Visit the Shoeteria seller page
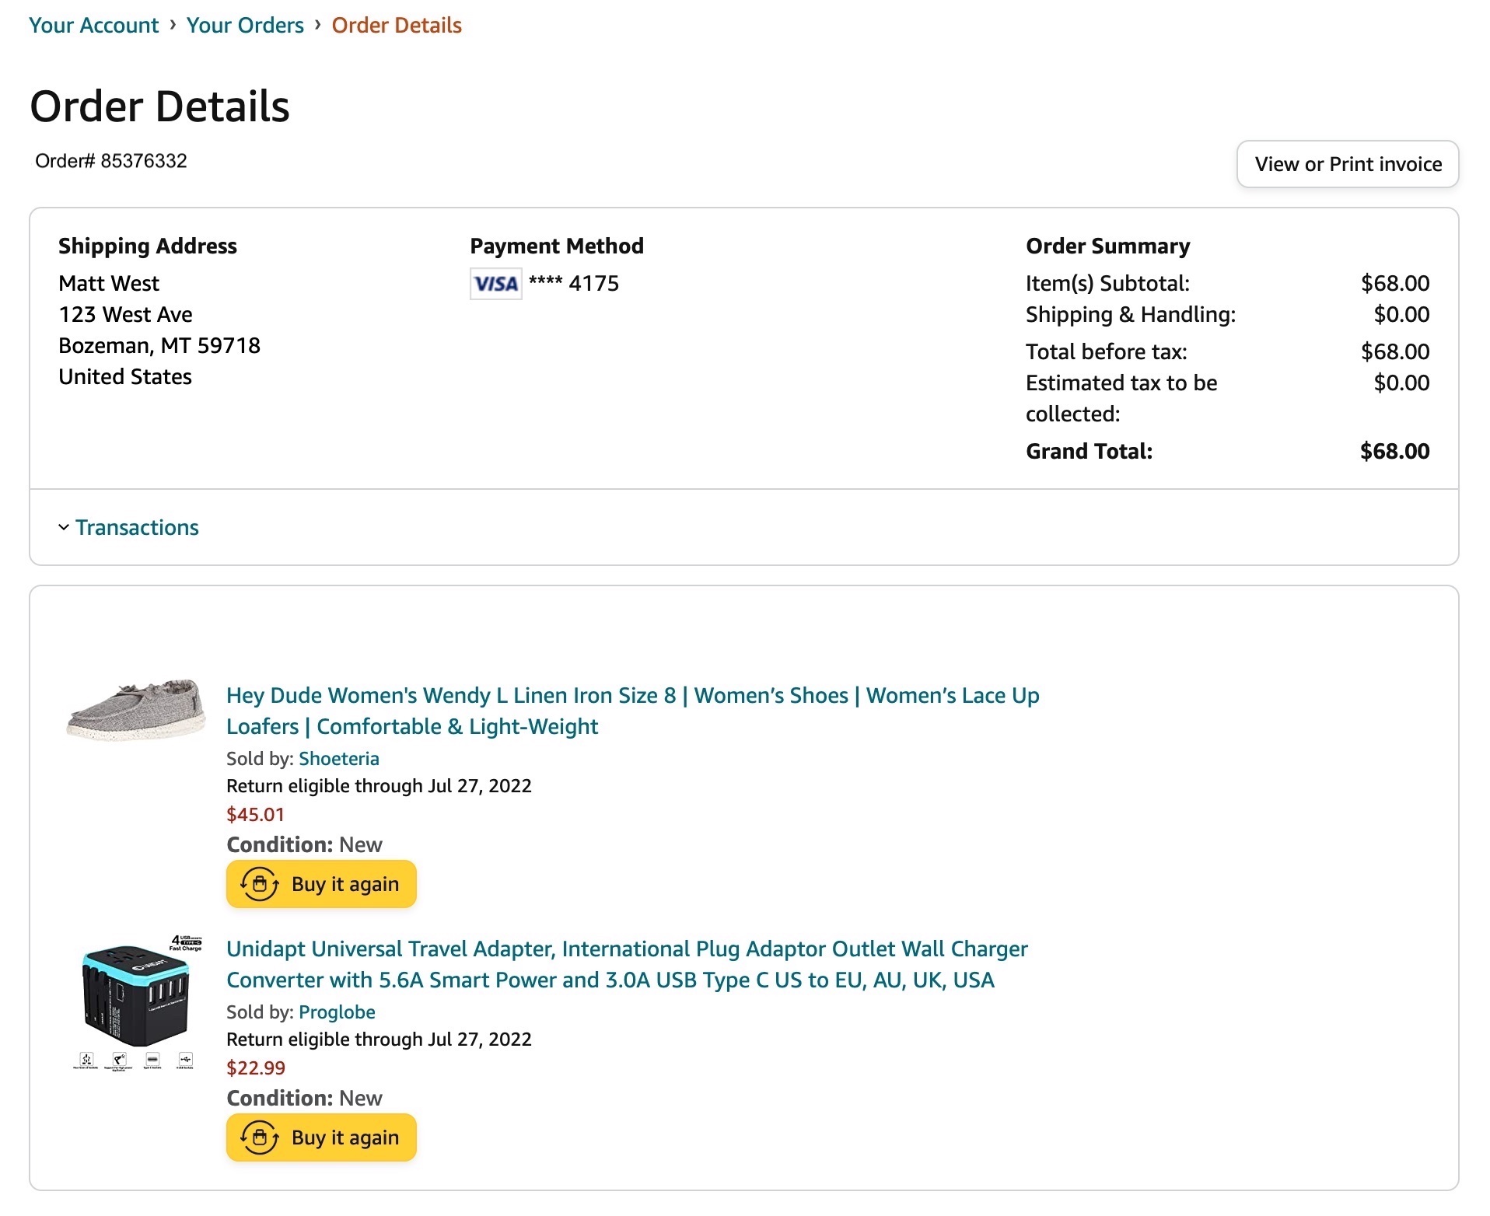Screen dimensions: 1490x1216 click(339, 758)
